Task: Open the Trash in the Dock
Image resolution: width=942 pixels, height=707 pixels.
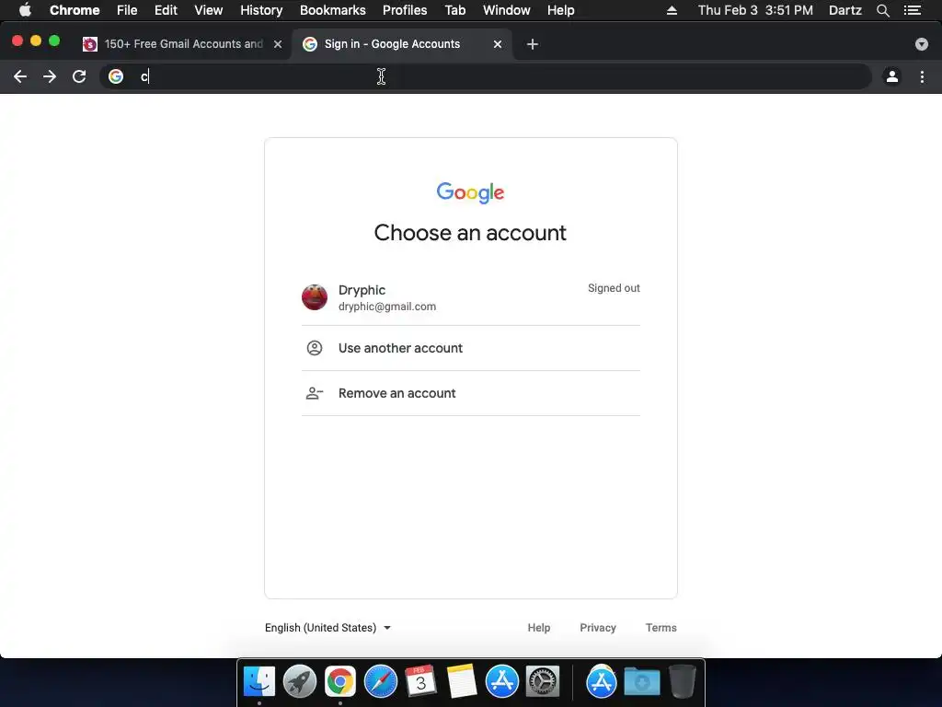Action: [683, 682]
